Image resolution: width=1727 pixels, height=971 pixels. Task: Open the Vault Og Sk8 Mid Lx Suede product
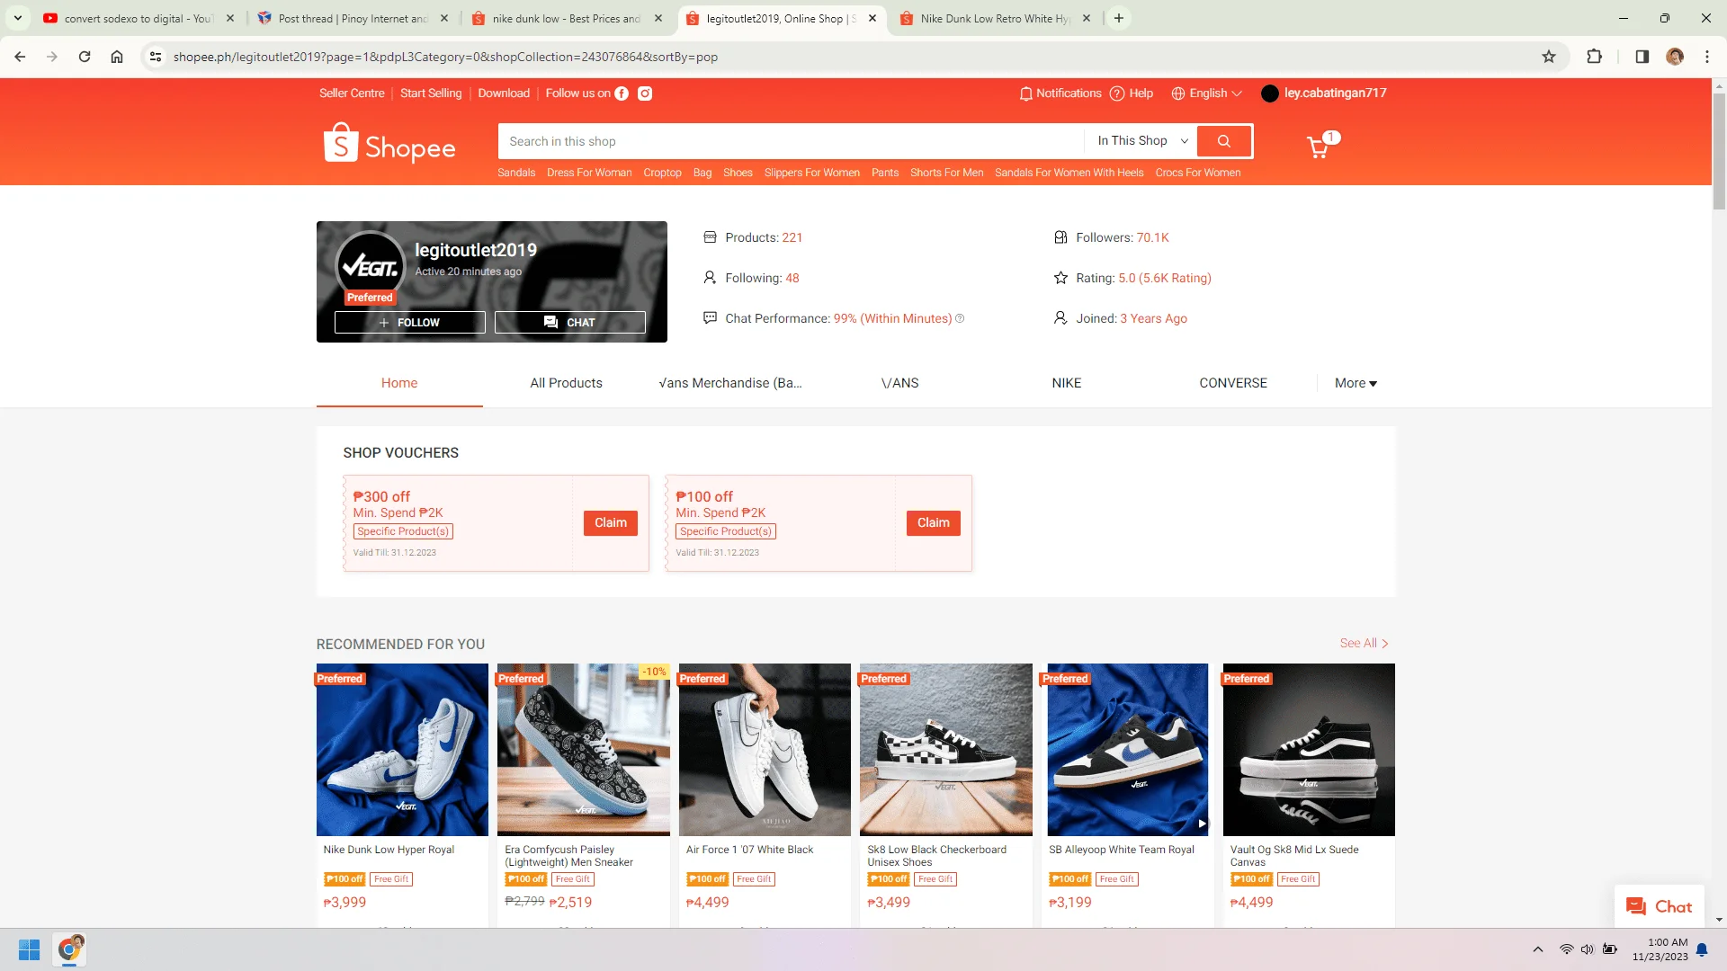pyautogui.click(x=1309, y=796)
